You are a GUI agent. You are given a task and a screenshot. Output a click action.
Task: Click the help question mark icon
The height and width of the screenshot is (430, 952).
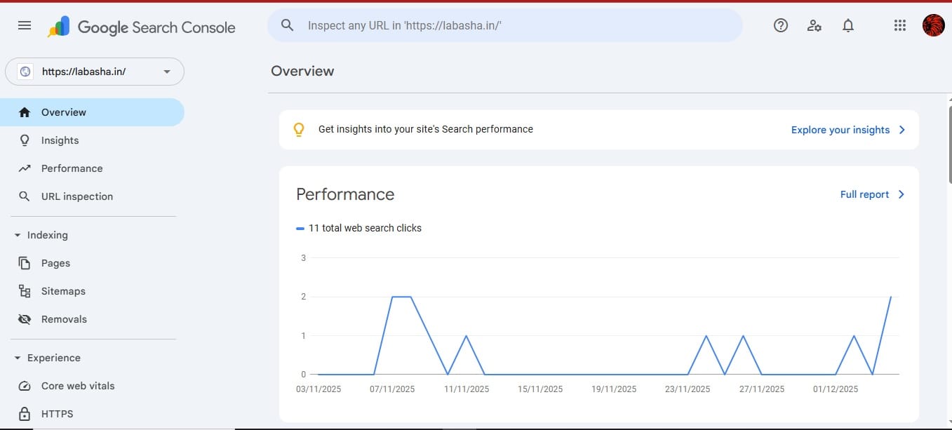pos(780,25)
